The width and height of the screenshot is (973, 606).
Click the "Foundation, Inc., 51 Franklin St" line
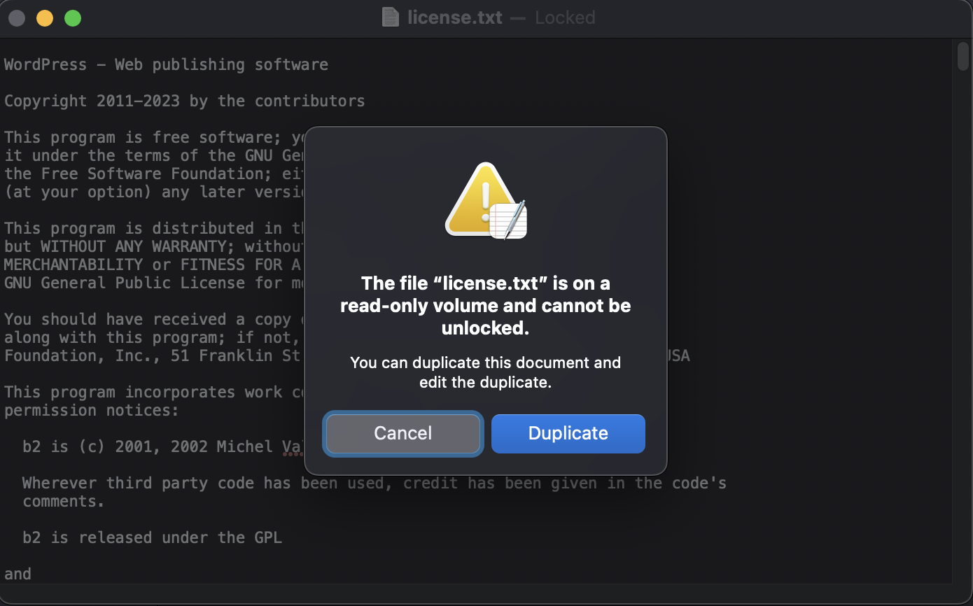click(x=151, y=355)
